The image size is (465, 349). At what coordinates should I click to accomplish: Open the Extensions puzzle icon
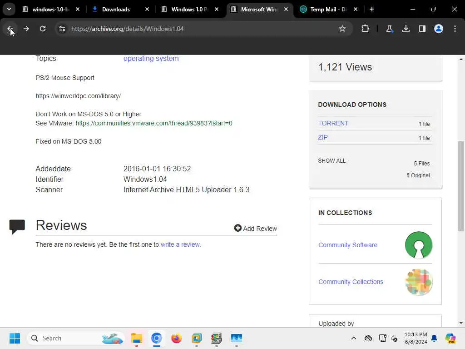tap(366, 29)
